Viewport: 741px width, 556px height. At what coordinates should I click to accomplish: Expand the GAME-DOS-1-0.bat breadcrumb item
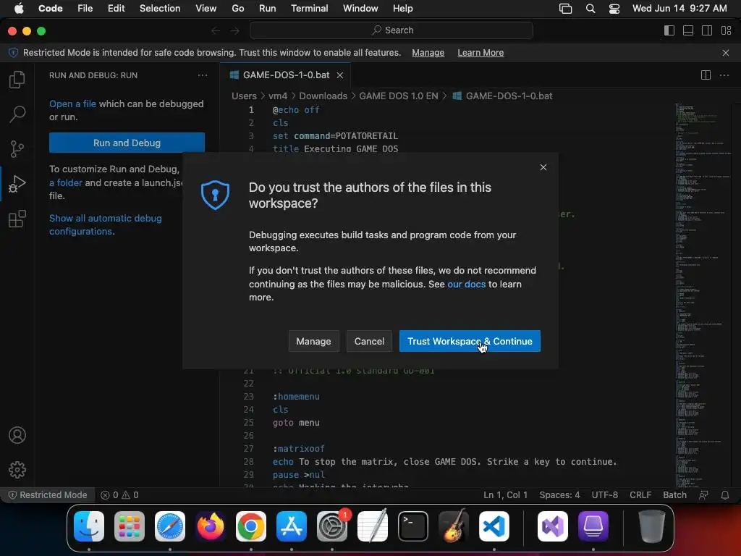point(503,96)
